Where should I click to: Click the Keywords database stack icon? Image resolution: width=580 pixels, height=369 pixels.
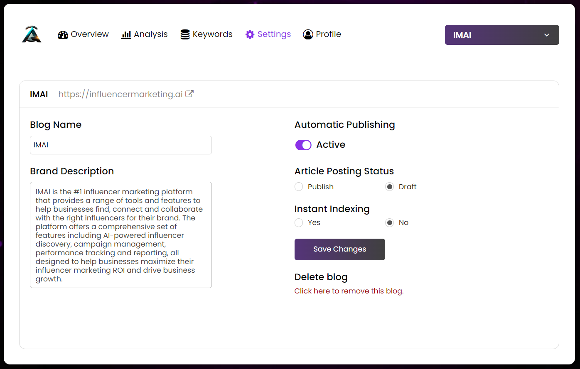[185, 35]
